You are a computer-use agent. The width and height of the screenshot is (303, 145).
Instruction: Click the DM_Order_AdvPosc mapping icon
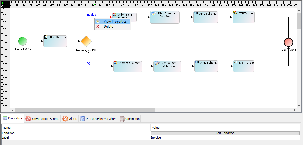coord(157,63)
